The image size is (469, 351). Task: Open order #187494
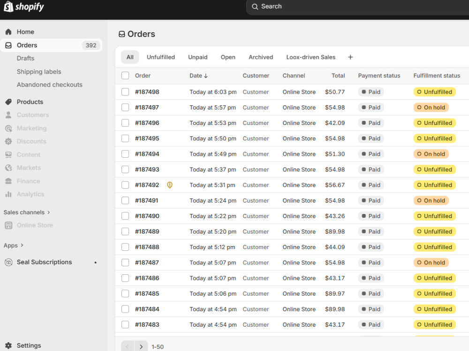click(x=147, y=154)
